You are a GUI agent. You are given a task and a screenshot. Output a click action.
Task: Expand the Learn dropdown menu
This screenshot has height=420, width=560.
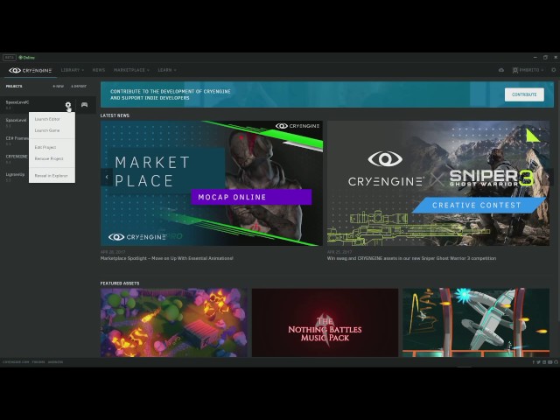point(167,70)
